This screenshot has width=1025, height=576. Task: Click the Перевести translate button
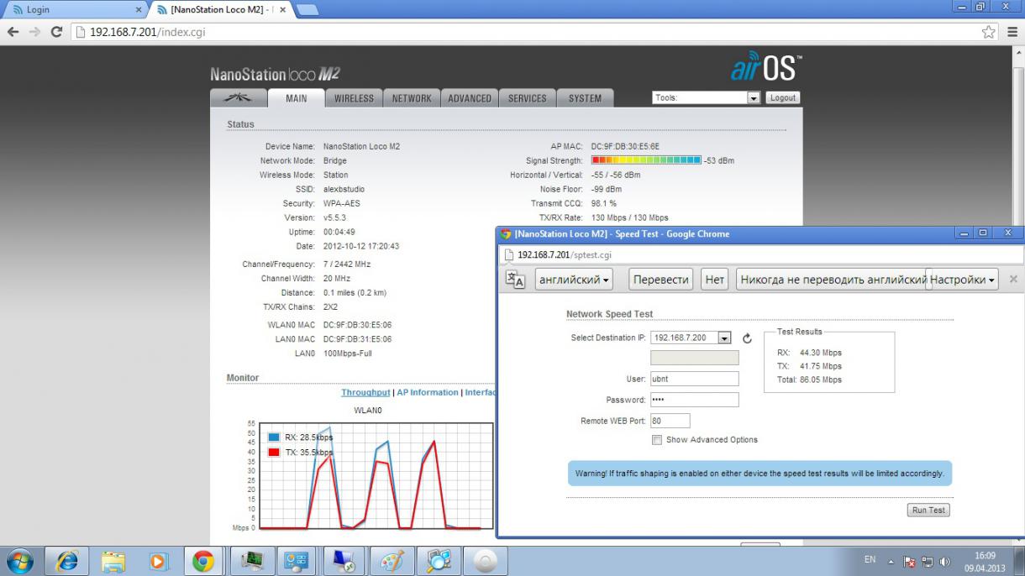(x=661, y=280)
